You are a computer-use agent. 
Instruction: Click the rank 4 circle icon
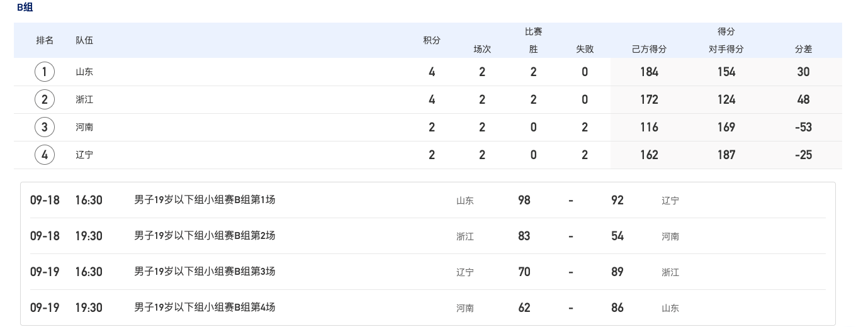coord(44,155)
